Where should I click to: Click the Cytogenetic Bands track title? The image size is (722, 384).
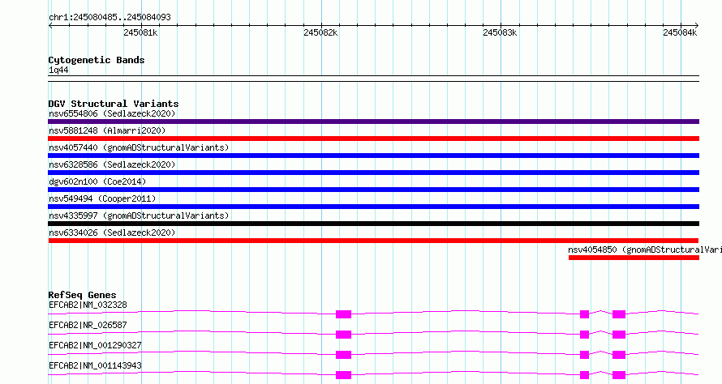point(97,60)
